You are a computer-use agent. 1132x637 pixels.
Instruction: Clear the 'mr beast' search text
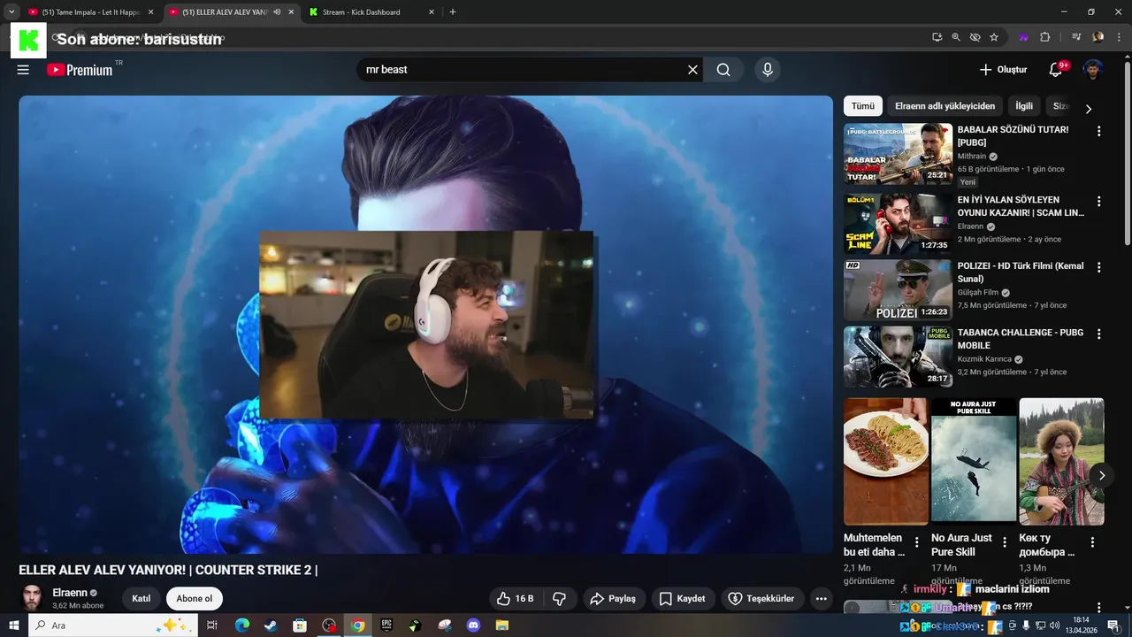click(692, 70)
